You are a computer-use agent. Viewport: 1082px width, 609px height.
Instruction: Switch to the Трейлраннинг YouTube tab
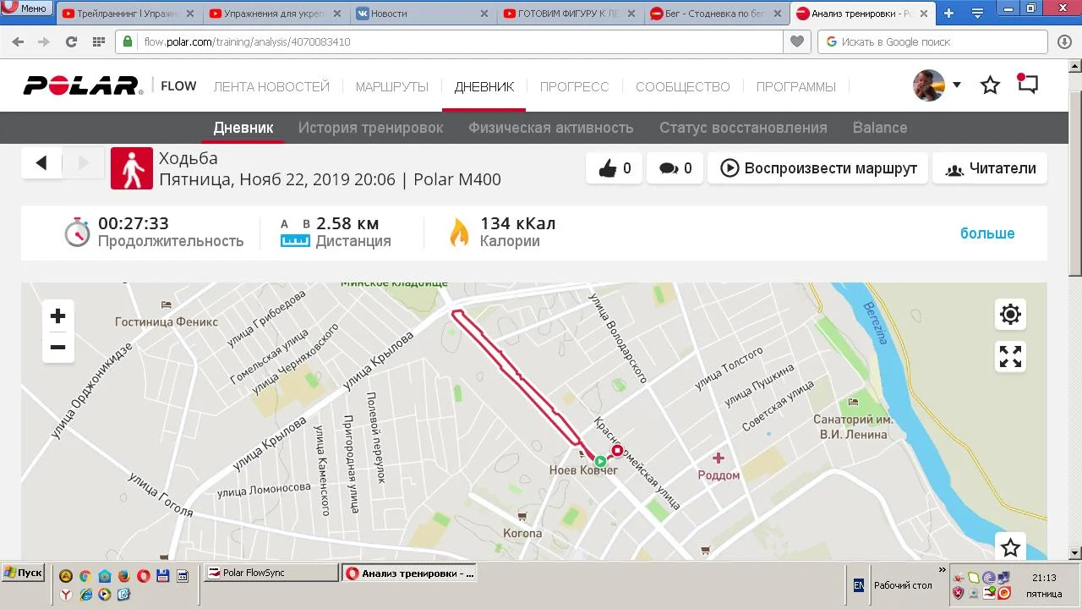130,14
